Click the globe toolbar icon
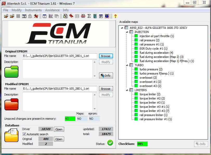 click(107, 16)
